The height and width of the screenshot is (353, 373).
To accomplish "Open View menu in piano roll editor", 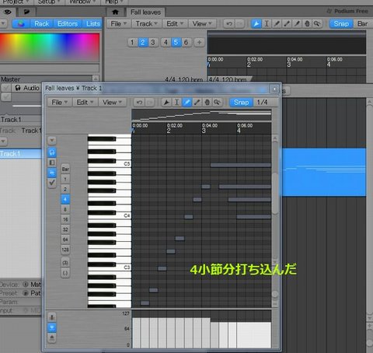I will pos(113,103).
